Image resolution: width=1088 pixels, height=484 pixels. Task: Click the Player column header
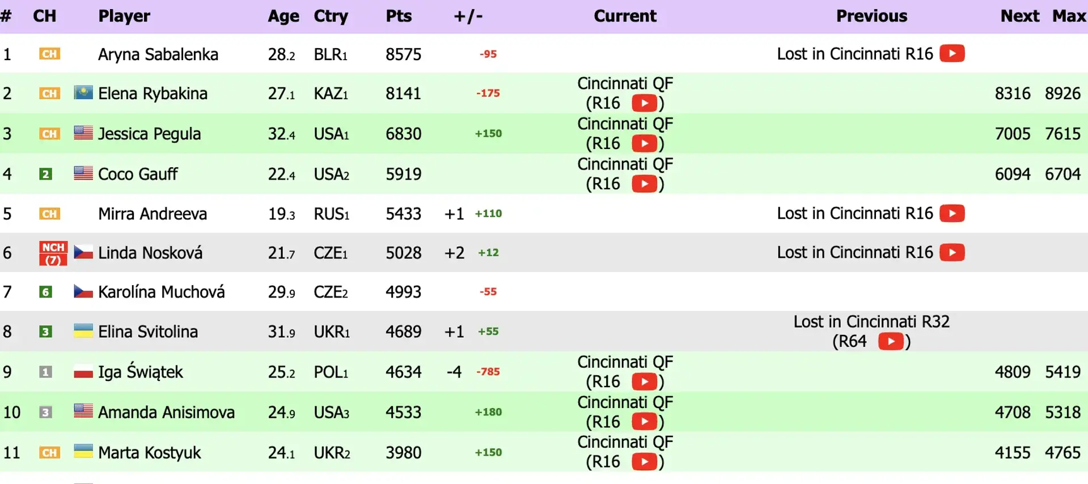[124, 16]
